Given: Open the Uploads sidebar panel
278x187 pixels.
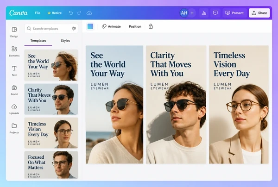Looking at the screenshot, I should tap(14, 109).
